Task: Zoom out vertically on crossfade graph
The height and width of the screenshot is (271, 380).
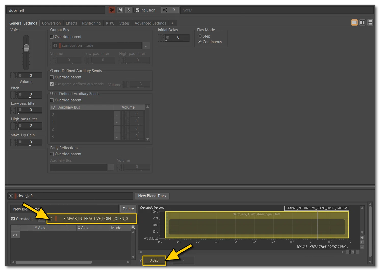Action: pos(362,247)
